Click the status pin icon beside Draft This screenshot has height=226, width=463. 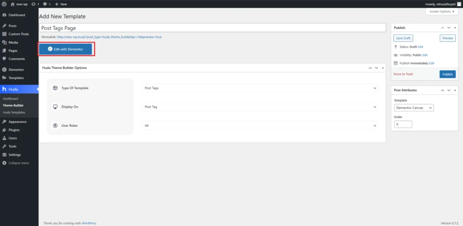pyautogui.click(x=396, y=47)
